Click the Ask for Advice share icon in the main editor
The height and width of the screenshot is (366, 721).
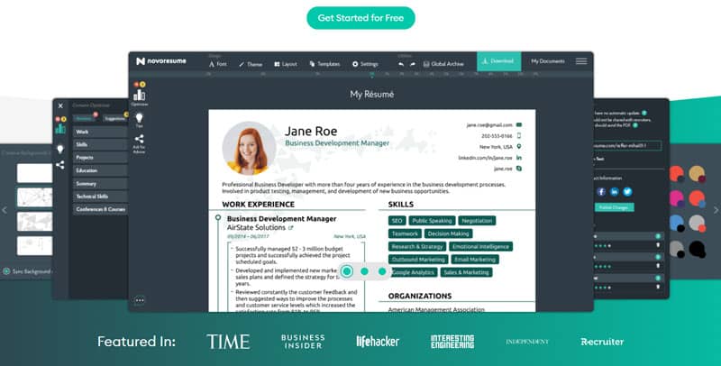tap(140, 139)
